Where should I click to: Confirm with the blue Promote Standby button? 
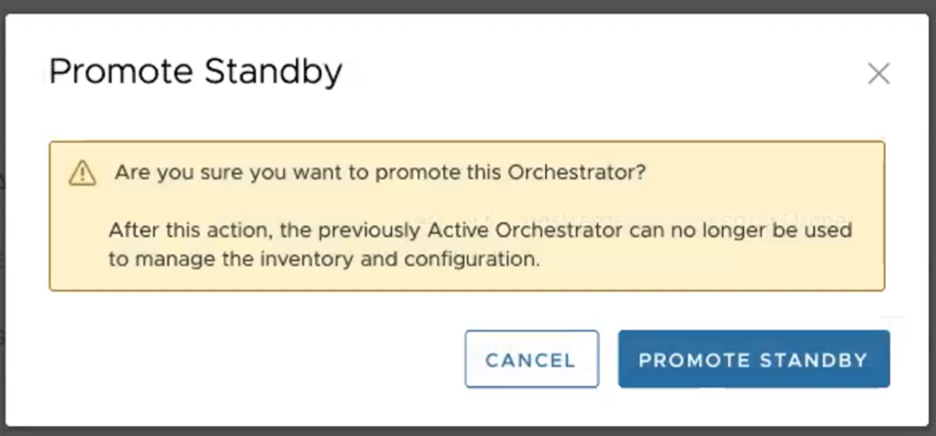(753, 359)
